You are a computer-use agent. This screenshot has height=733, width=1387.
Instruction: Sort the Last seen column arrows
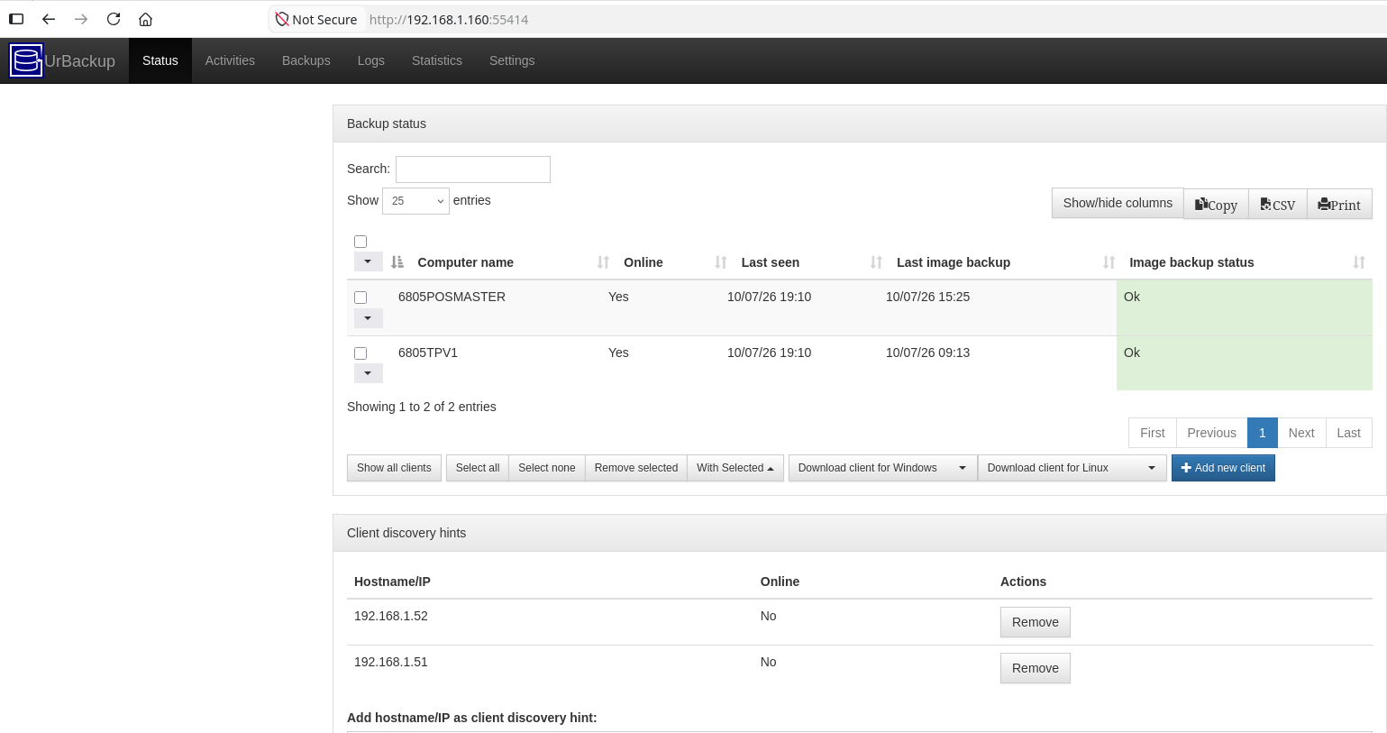point(876,262)
